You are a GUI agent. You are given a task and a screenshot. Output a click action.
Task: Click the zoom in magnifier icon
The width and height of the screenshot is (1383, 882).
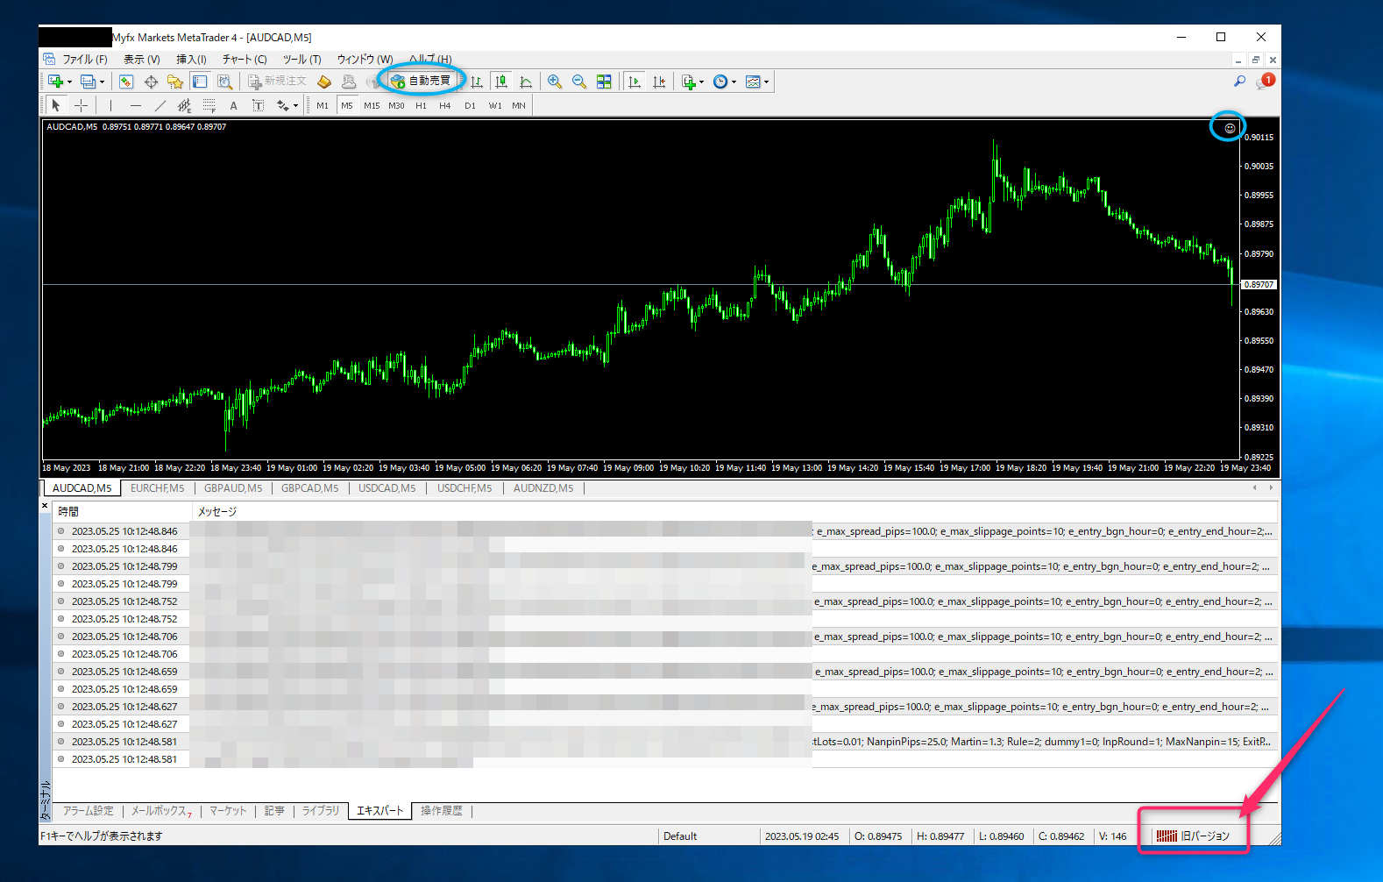(x=555, y=82)
